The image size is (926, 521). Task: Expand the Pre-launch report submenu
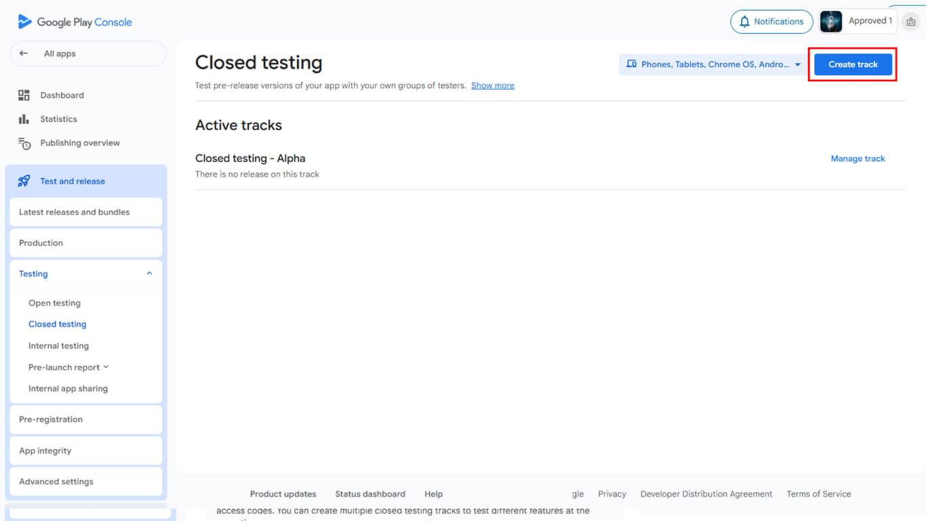pos(106,367)
